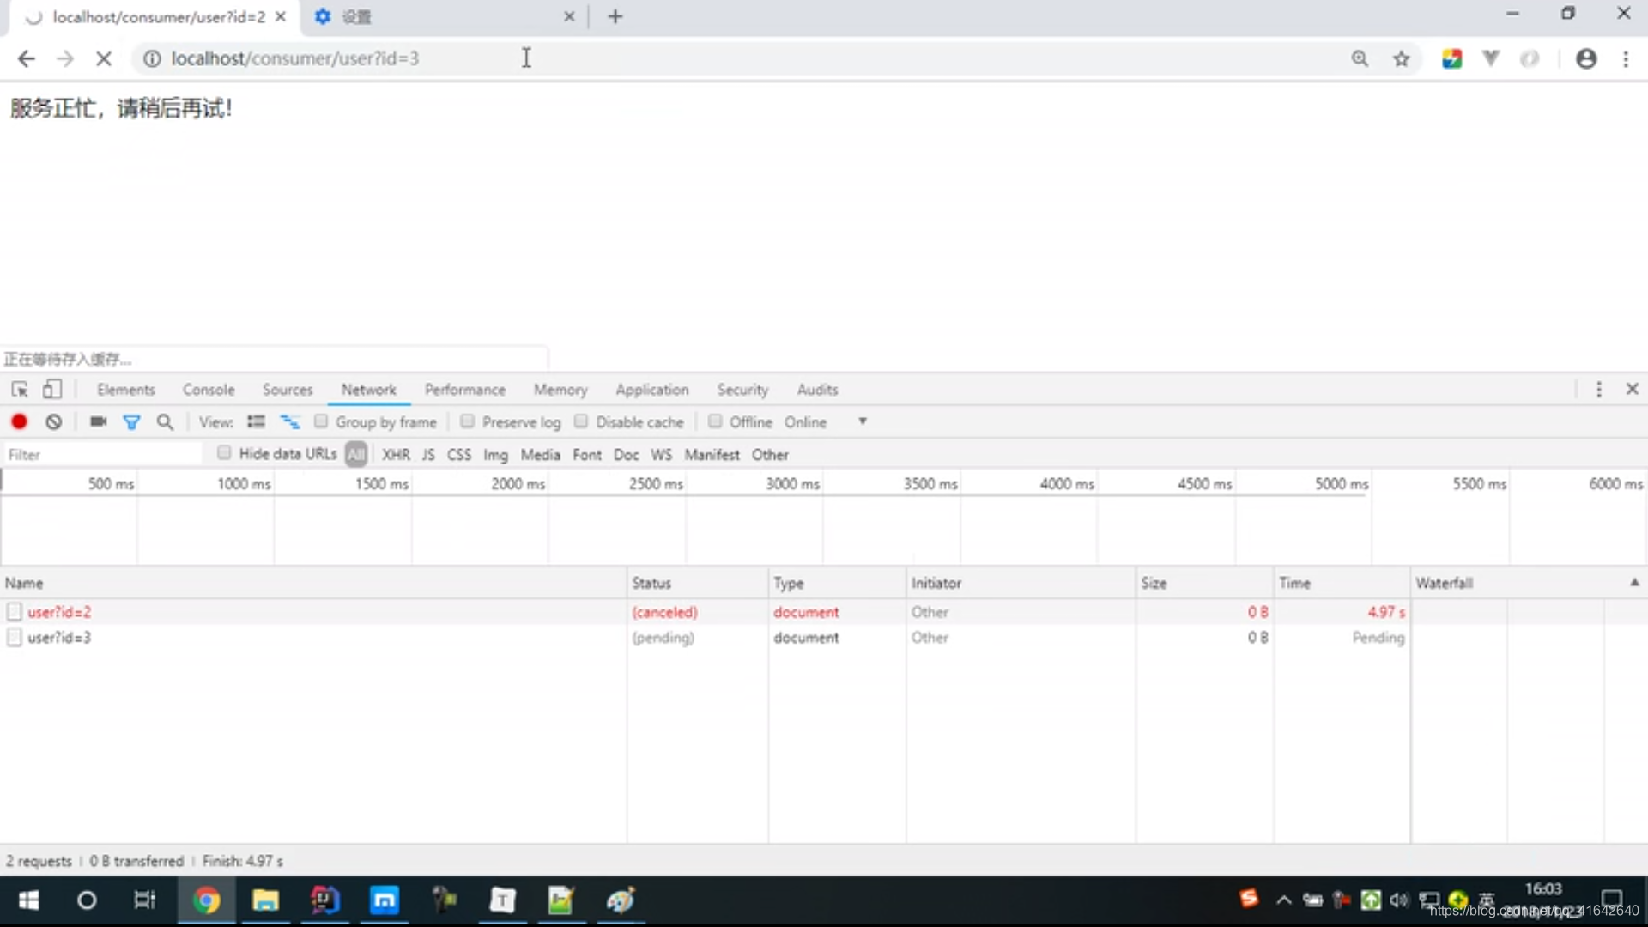Open the Memory tab
Viewport: 1648px width, 927px height.
[x=560, y=390]
